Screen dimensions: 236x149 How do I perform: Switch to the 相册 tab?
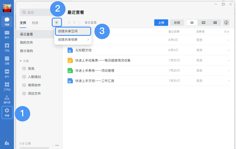[x=35, y=23]
